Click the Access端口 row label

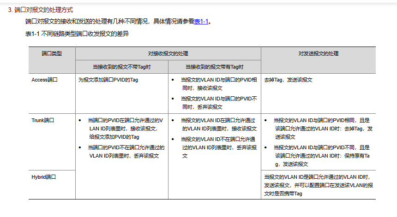tap(45, 80)
